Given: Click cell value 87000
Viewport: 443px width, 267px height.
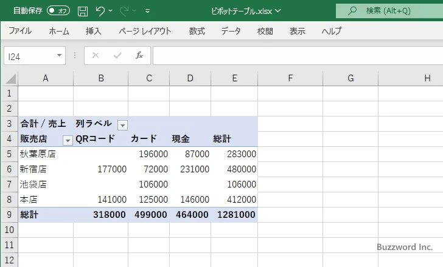Looking at the screenshot, I should point(190,154).
